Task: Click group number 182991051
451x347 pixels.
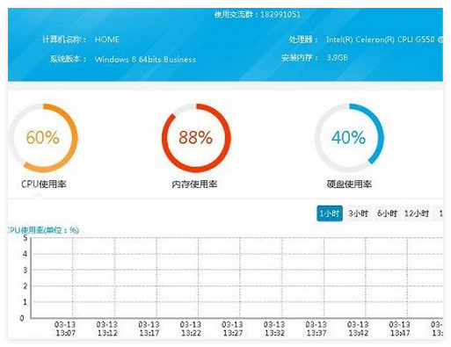Action: pos(280,14)
